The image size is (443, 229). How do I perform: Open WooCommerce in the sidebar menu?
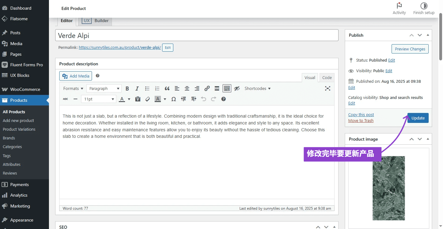(25, 89)
